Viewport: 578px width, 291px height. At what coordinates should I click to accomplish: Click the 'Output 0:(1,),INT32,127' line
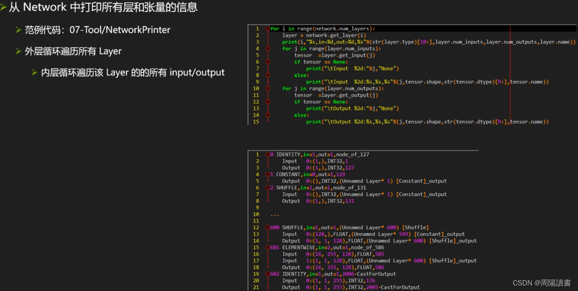tap(318, 168)
